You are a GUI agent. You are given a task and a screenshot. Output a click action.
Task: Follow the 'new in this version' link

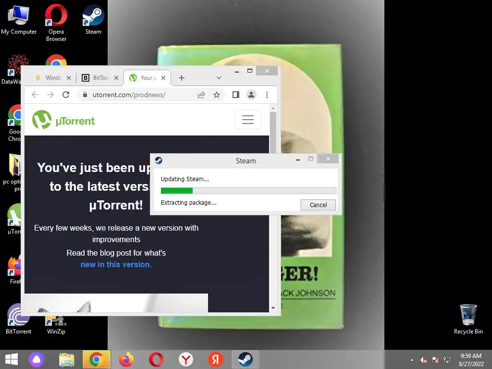(x=115, y=265)
